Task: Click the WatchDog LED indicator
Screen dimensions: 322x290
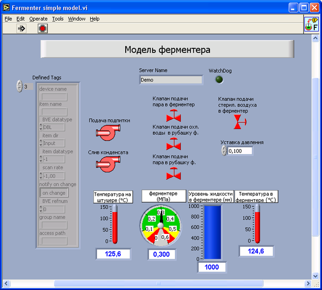Action: pos(219,79)
